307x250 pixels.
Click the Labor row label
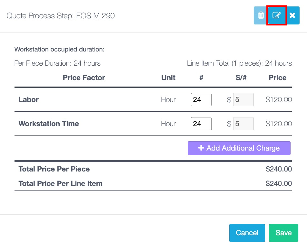[x=29, y=100]
